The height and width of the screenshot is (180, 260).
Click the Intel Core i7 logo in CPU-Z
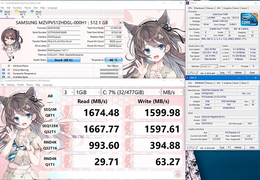(x=249, y=19)
